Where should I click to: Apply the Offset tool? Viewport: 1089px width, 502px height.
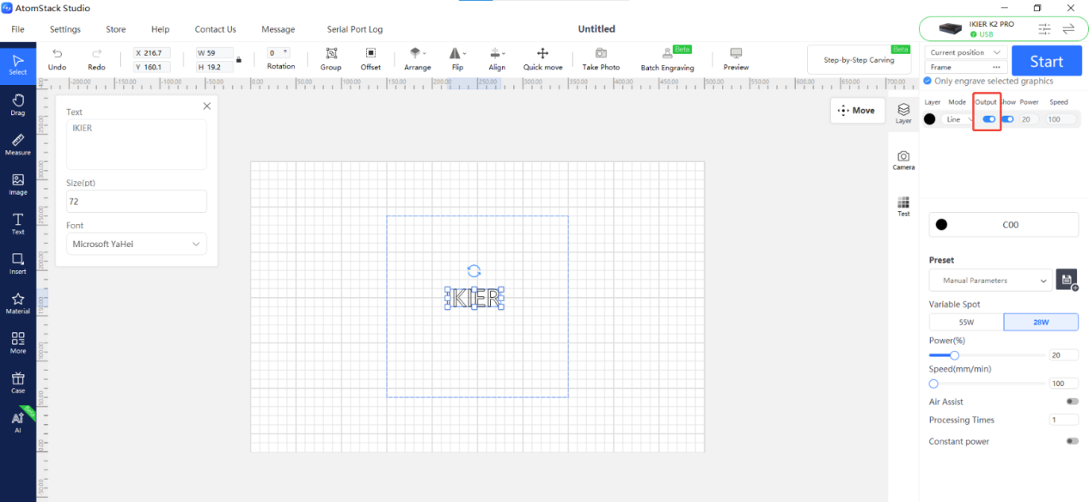pos(370,59)
